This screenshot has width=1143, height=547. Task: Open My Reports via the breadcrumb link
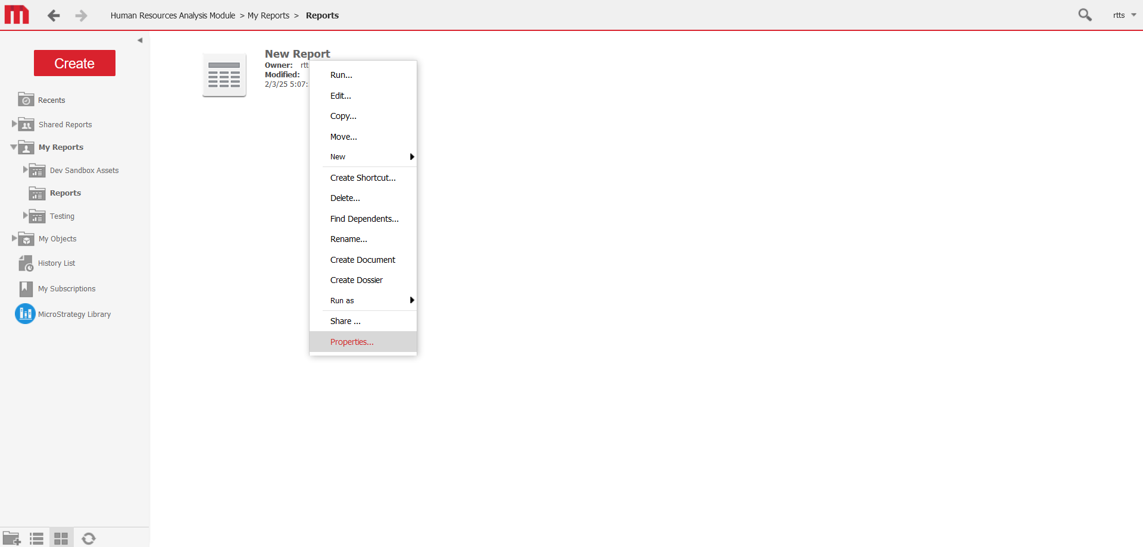tap(268, 15)
